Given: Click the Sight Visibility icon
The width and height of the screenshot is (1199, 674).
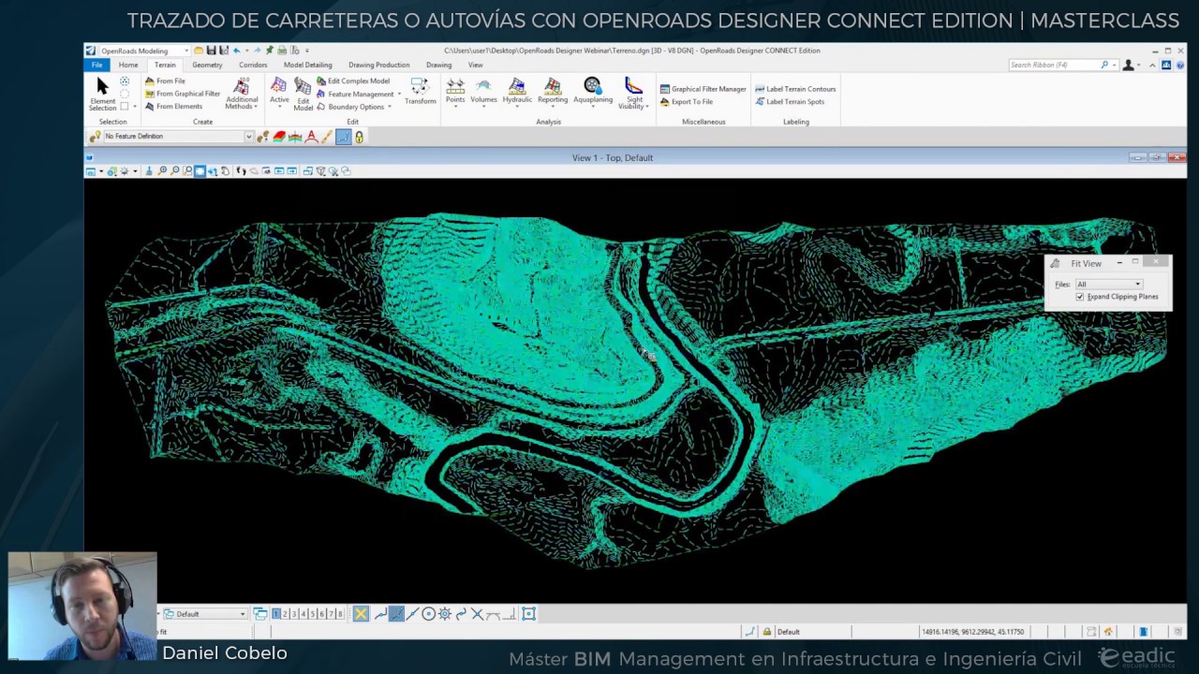Looking at the screenshot, I should [634, 94].
